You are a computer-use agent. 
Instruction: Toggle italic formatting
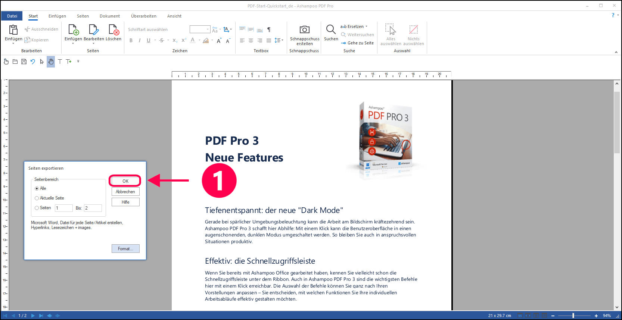[x=140, y=40]
